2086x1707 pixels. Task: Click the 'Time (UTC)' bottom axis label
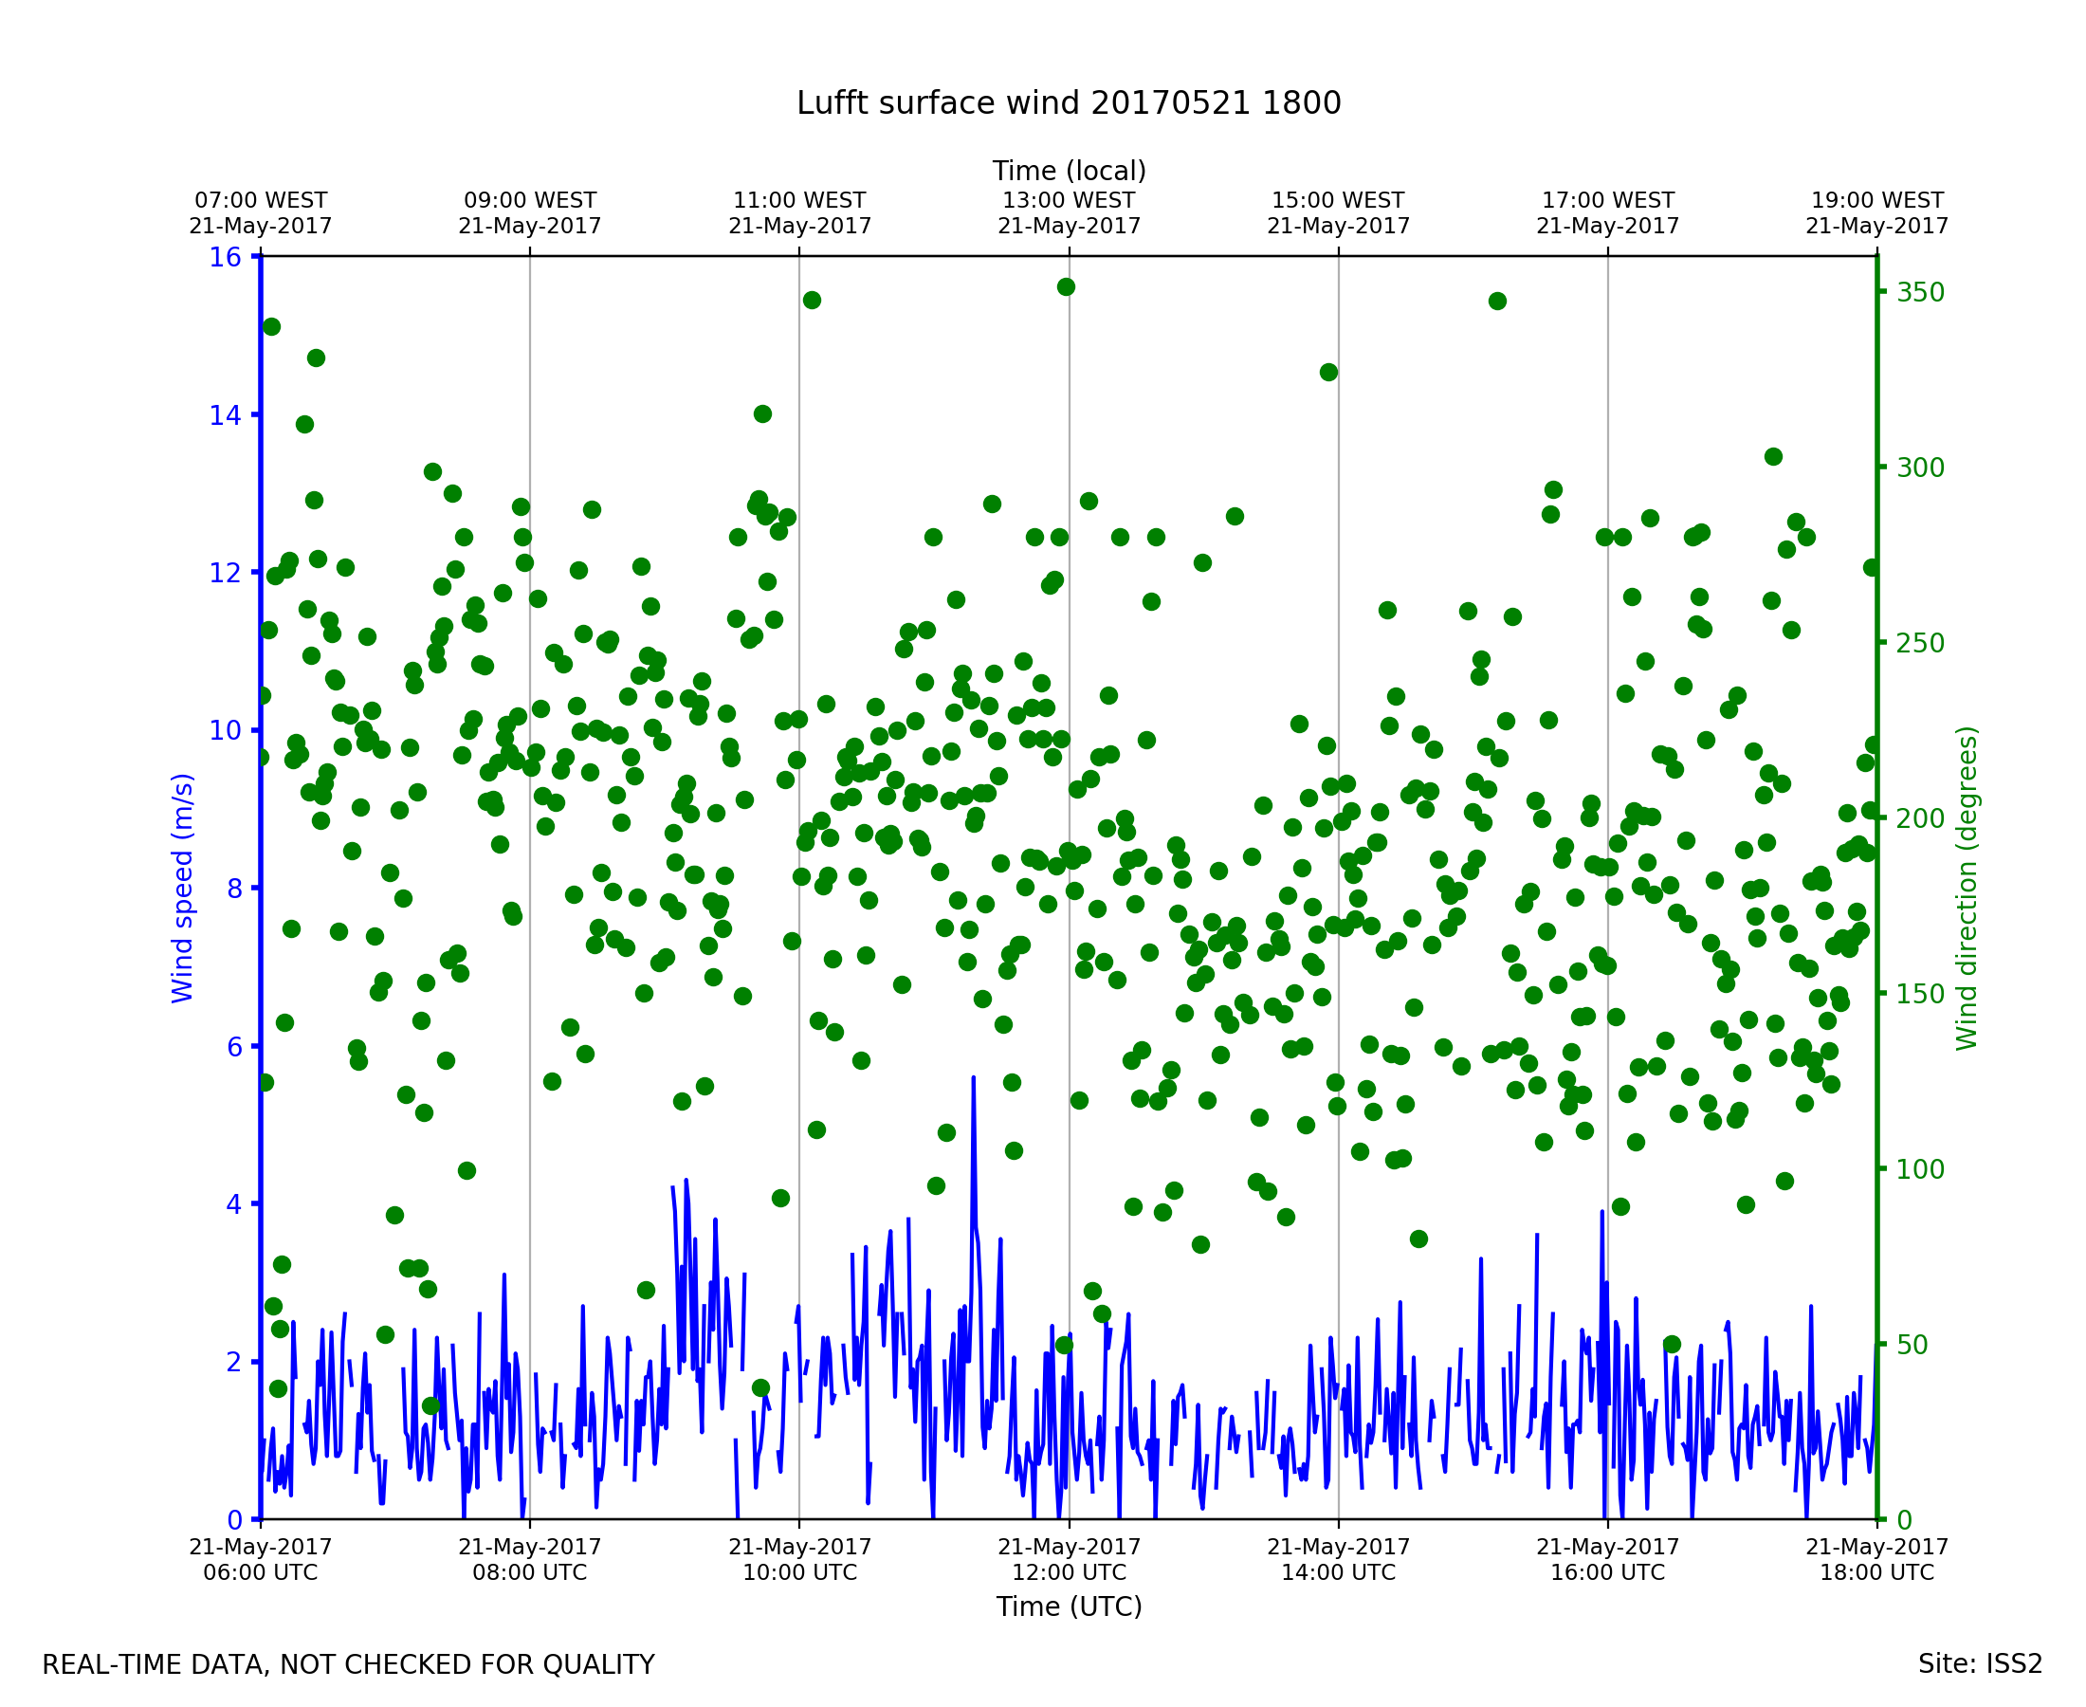pos(1069,1606)
